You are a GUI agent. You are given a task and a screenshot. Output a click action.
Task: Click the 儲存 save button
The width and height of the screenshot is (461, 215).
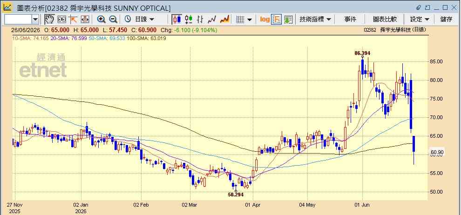pos(446,20)
